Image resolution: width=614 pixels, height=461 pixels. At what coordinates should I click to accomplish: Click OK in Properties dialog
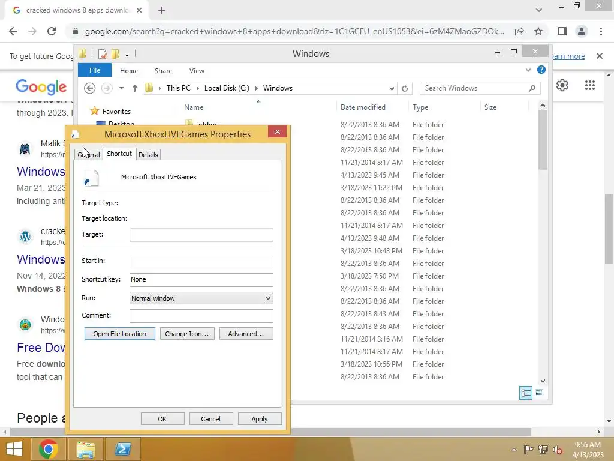pos(162,418)
